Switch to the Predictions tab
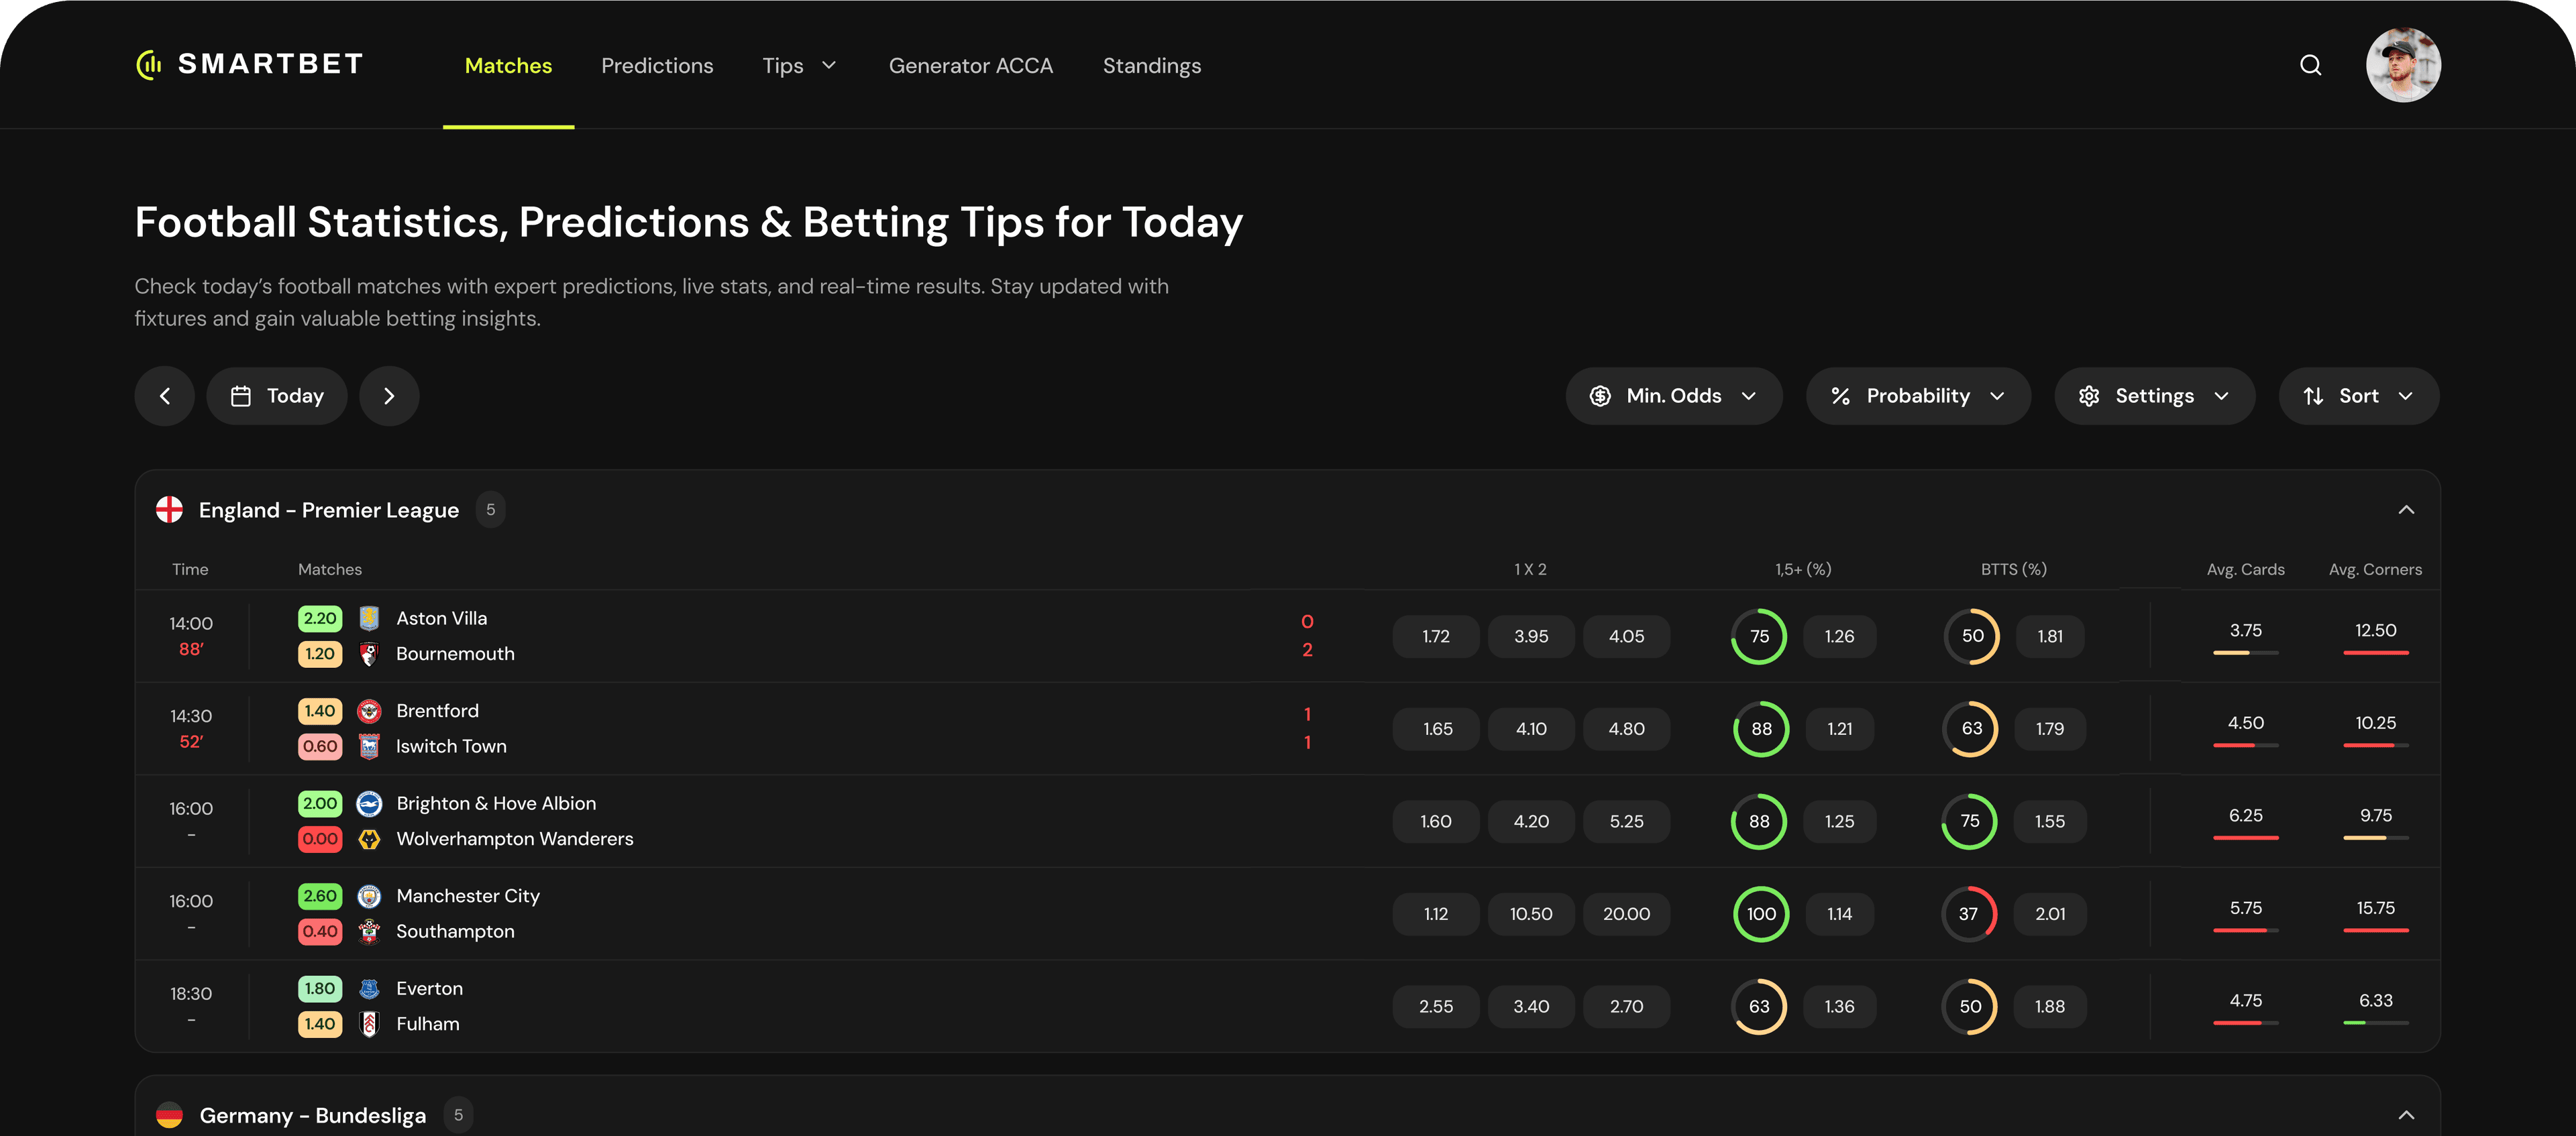Screen dimensions: 2576x1136 click(x=657, y=66)
